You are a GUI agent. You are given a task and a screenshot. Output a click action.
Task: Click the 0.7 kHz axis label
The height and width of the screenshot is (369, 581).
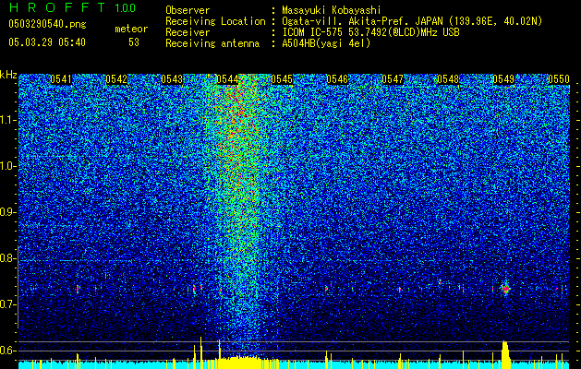point(8,304)
